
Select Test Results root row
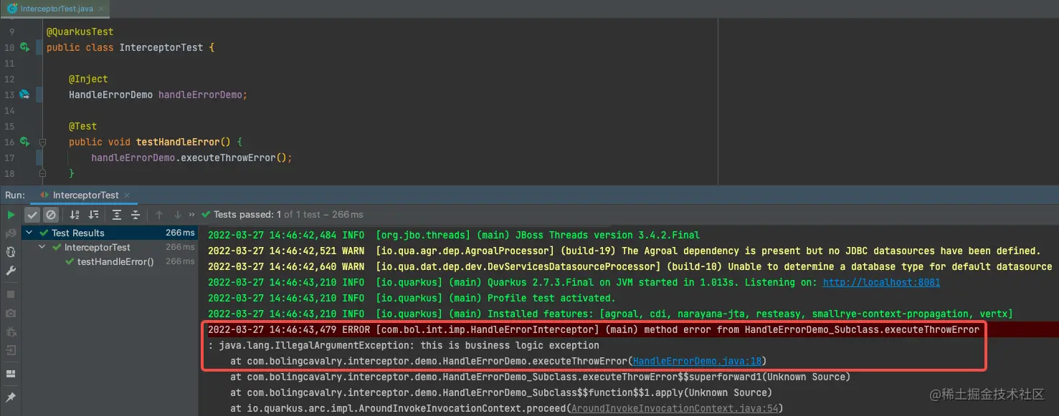(x=110, y=233)
